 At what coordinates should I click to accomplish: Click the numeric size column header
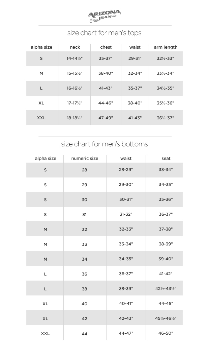tap(85, 159)
